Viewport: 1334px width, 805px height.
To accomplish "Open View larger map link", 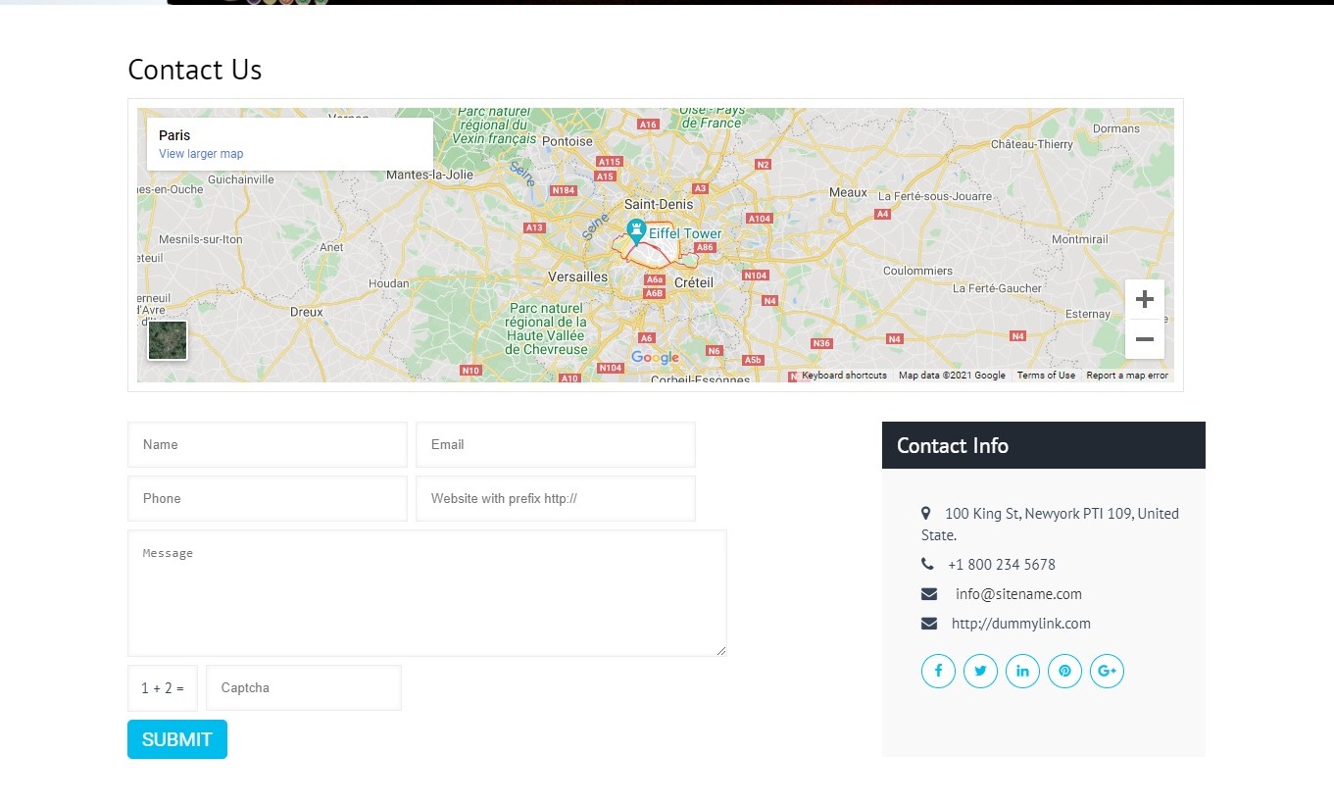I will click(x=201, y=154).
